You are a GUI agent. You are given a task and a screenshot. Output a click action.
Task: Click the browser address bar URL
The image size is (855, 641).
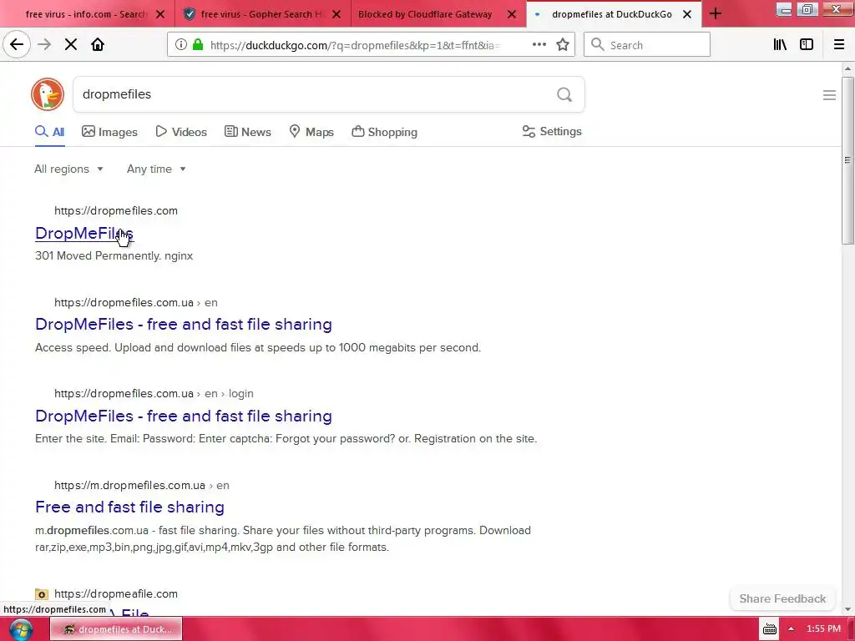(354, 45)
